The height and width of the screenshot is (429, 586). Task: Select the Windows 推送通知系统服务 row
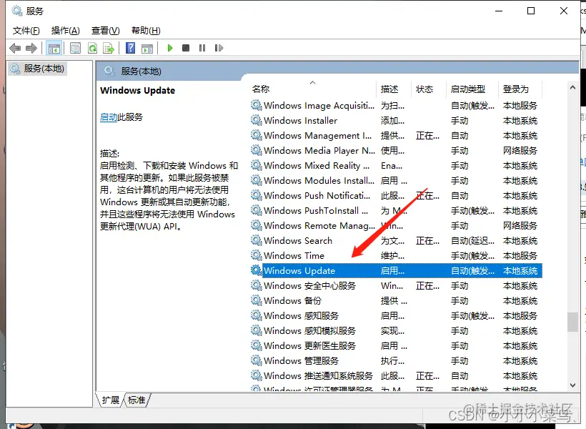[x=396, y=375]
